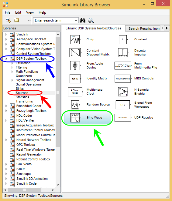Select Control System Toolbox in tree

tap(33, 54)
